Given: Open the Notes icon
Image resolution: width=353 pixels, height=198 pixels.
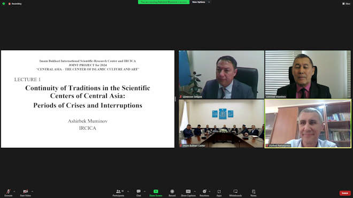Looking at the screenshot, I should [x=254, y=193].
